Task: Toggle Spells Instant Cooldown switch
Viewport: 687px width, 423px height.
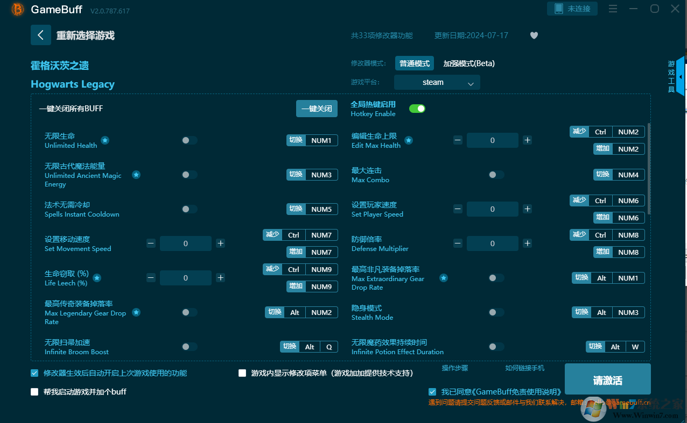Action: point(190,209)
